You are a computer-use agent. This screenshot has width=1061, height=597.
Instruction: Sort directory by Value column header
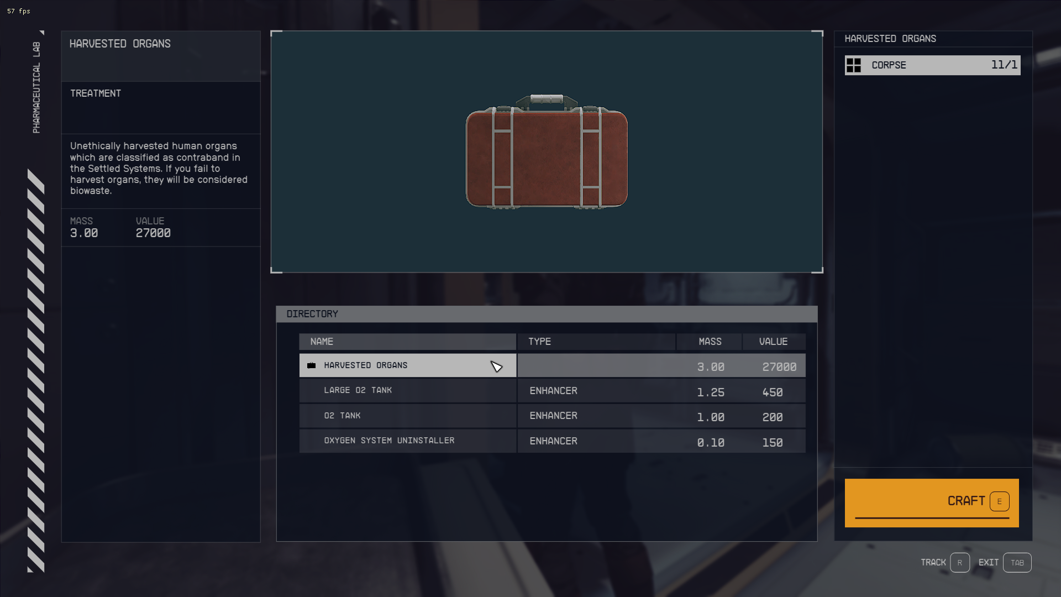click(x=774, y=342)
